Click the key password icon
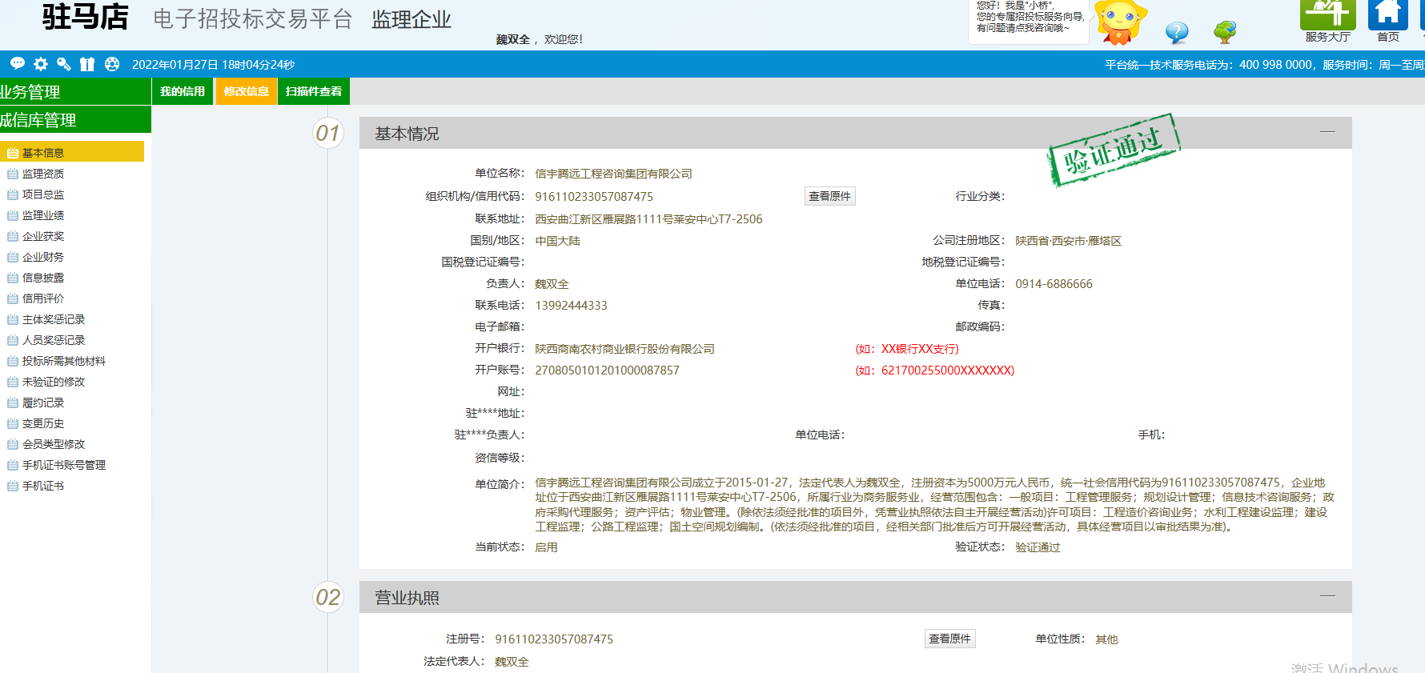The width and height of the screenshot is (1425, 673). [x=64, y=64]
